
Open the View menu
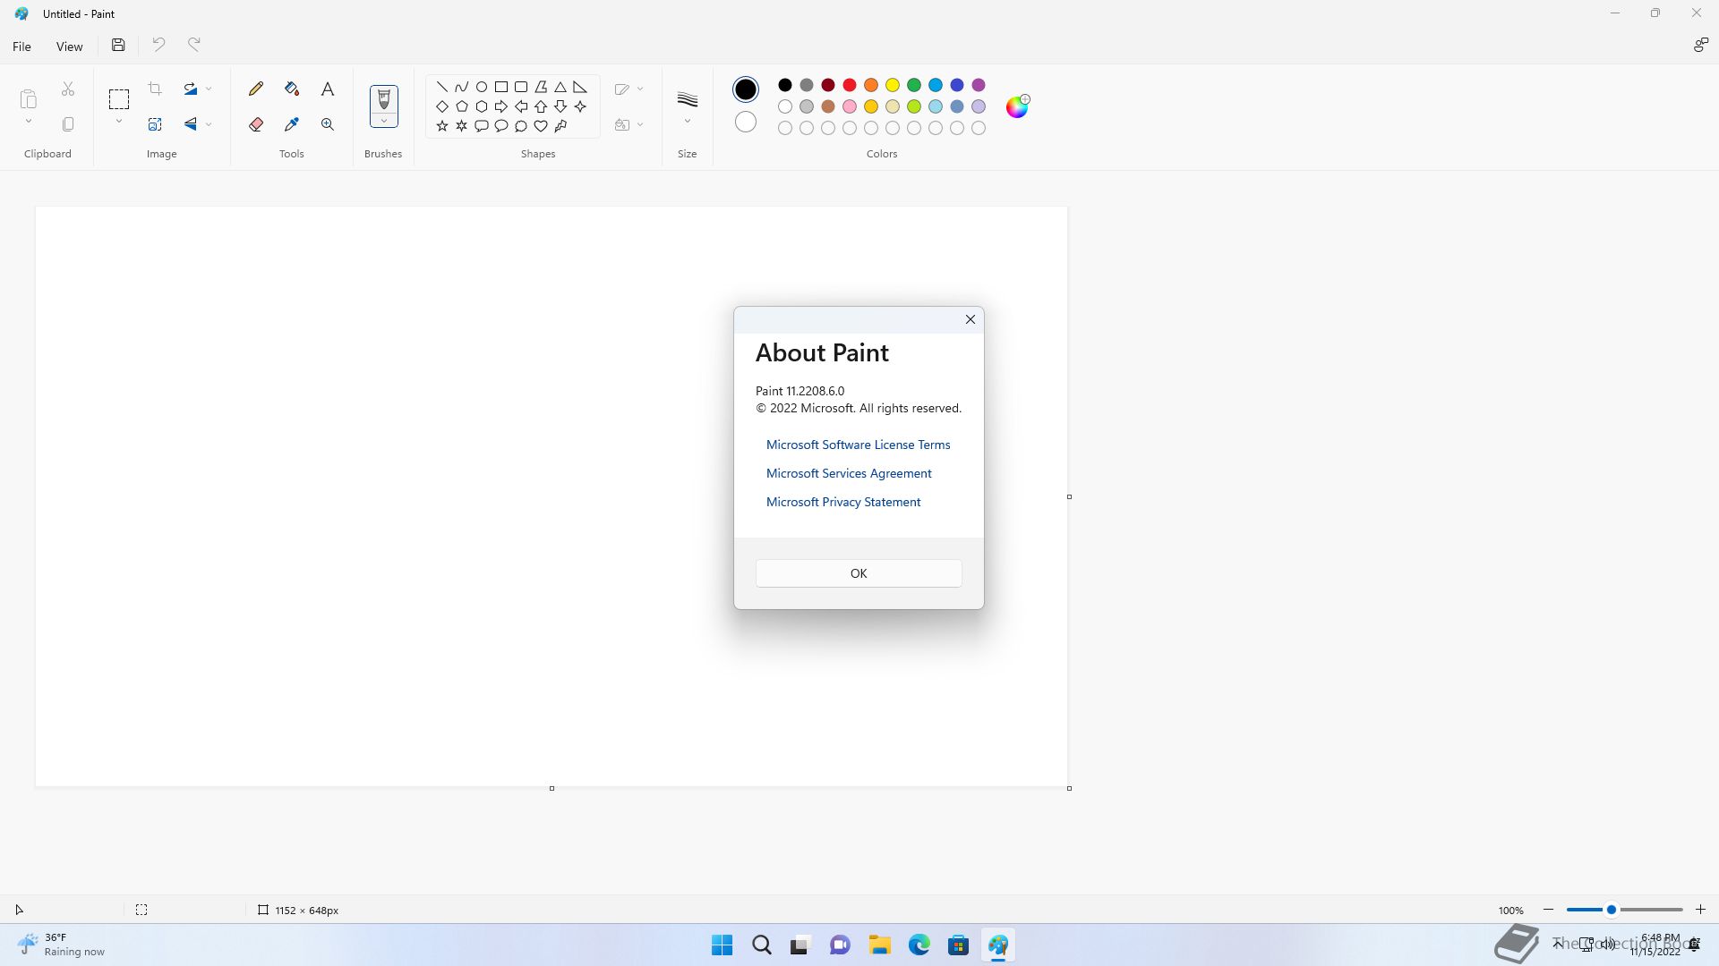(69, 47)
